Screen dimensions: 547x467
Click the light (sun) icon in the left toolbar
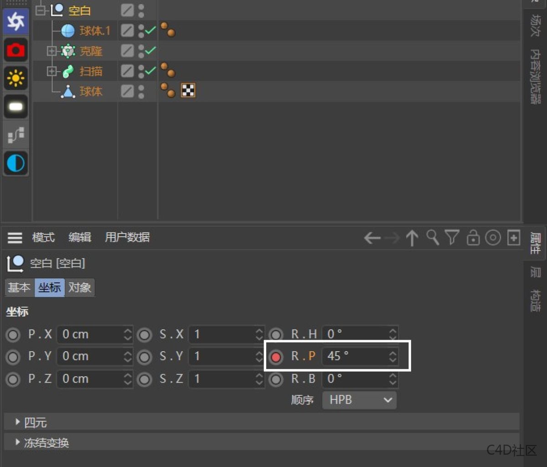point(15,78)
